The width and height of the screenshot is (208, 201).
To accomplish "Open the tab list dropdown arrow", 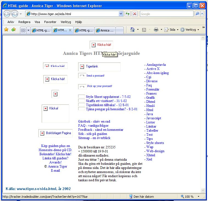I will [28, 30].
